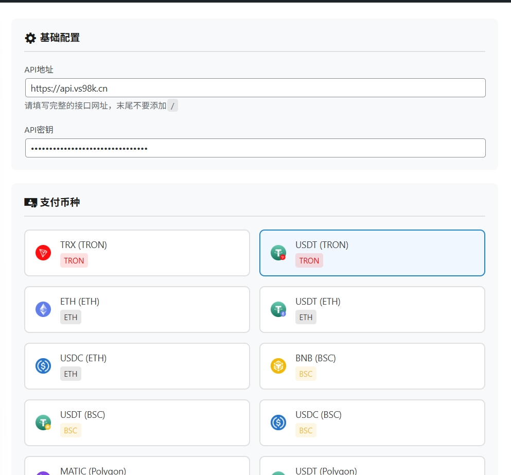Click the red TRX (TRON) coin icon

click(43, 253)
